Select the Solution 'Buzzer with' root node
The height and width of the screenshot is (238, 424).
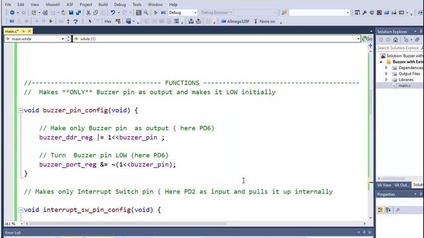(401, 56)
